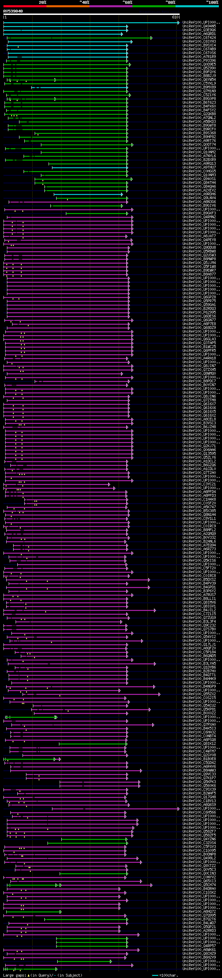Select hit label UniRef100_B4FK60
Screen dimensions: 222x978
199,106
